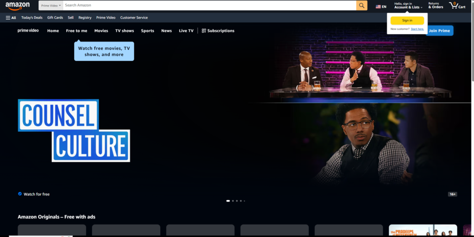Open Returns & Orders

tap(436, 6)
